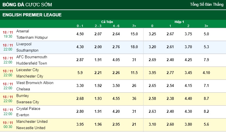The height and width of the screenshot is (132, 226).
Task: Open the Newcastle United team link
Action: click(31, 128)
